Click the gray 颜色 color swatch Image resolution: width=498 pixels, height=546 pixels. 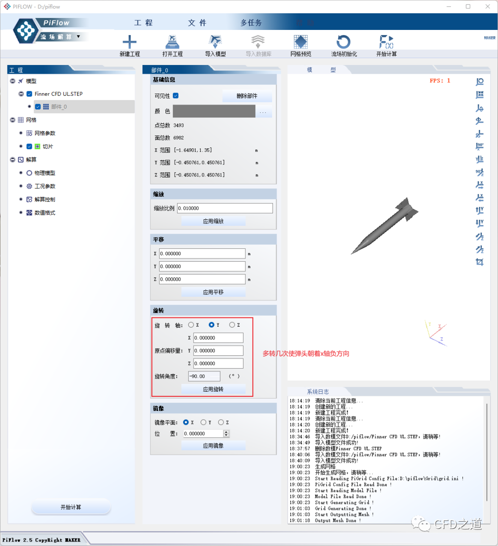coord(214,112)
